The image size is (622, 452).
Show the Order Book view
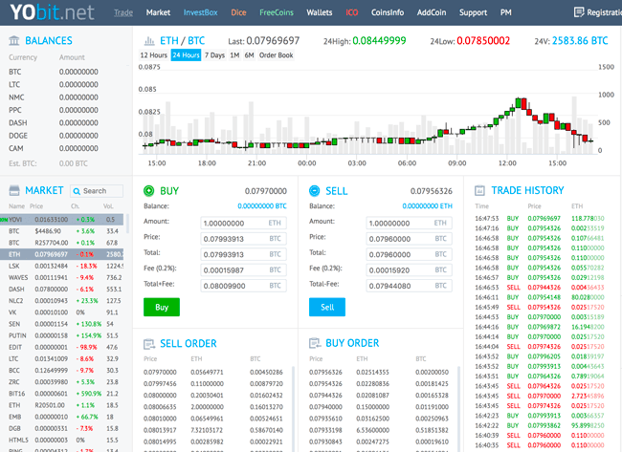(277, 55)
